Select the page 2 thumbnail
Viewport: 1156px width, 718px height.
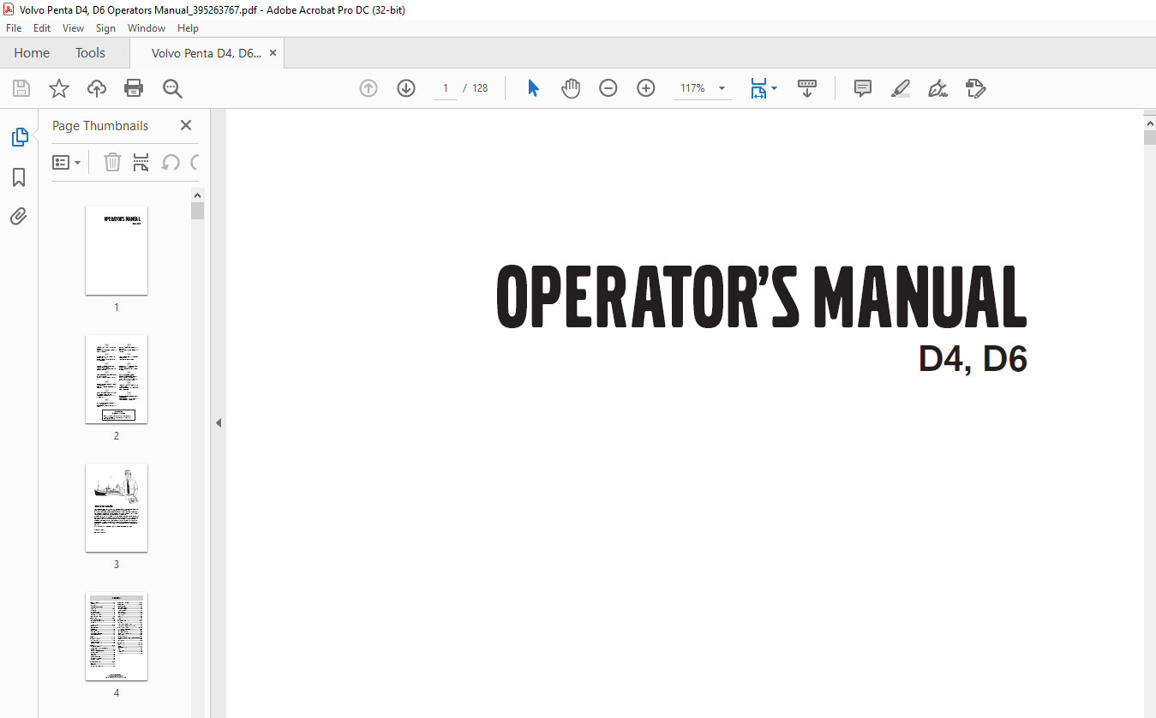coord(117,380)
